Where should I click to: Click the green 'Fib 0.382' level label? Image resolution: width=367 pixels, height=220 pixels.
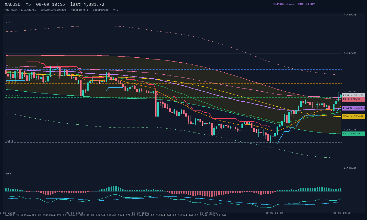(x=13, y=96)
